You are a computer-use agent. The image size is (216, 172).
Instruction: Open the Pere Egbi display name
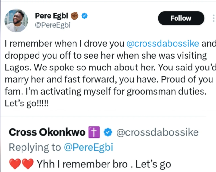pos(52,15)
